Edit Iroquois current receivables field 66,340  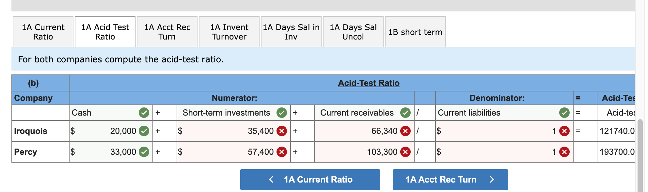click(364, 131)
